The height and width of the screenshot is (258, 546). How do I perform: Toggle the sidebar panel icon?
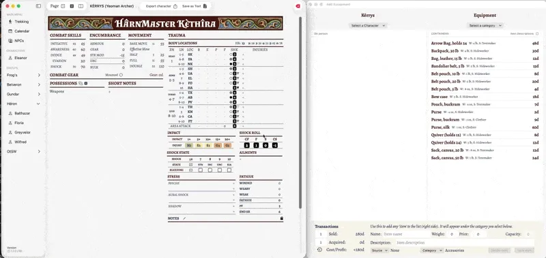pos(39,6)
